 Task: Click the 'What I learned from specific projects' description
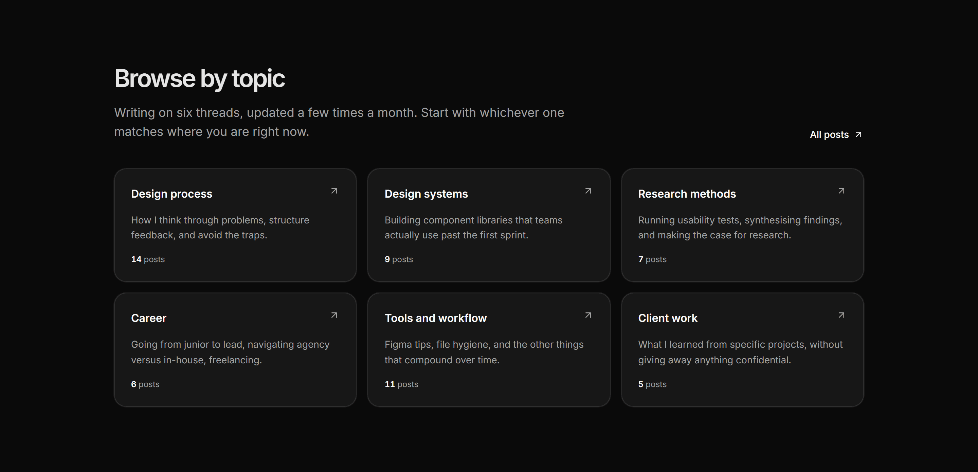point(740,352)
